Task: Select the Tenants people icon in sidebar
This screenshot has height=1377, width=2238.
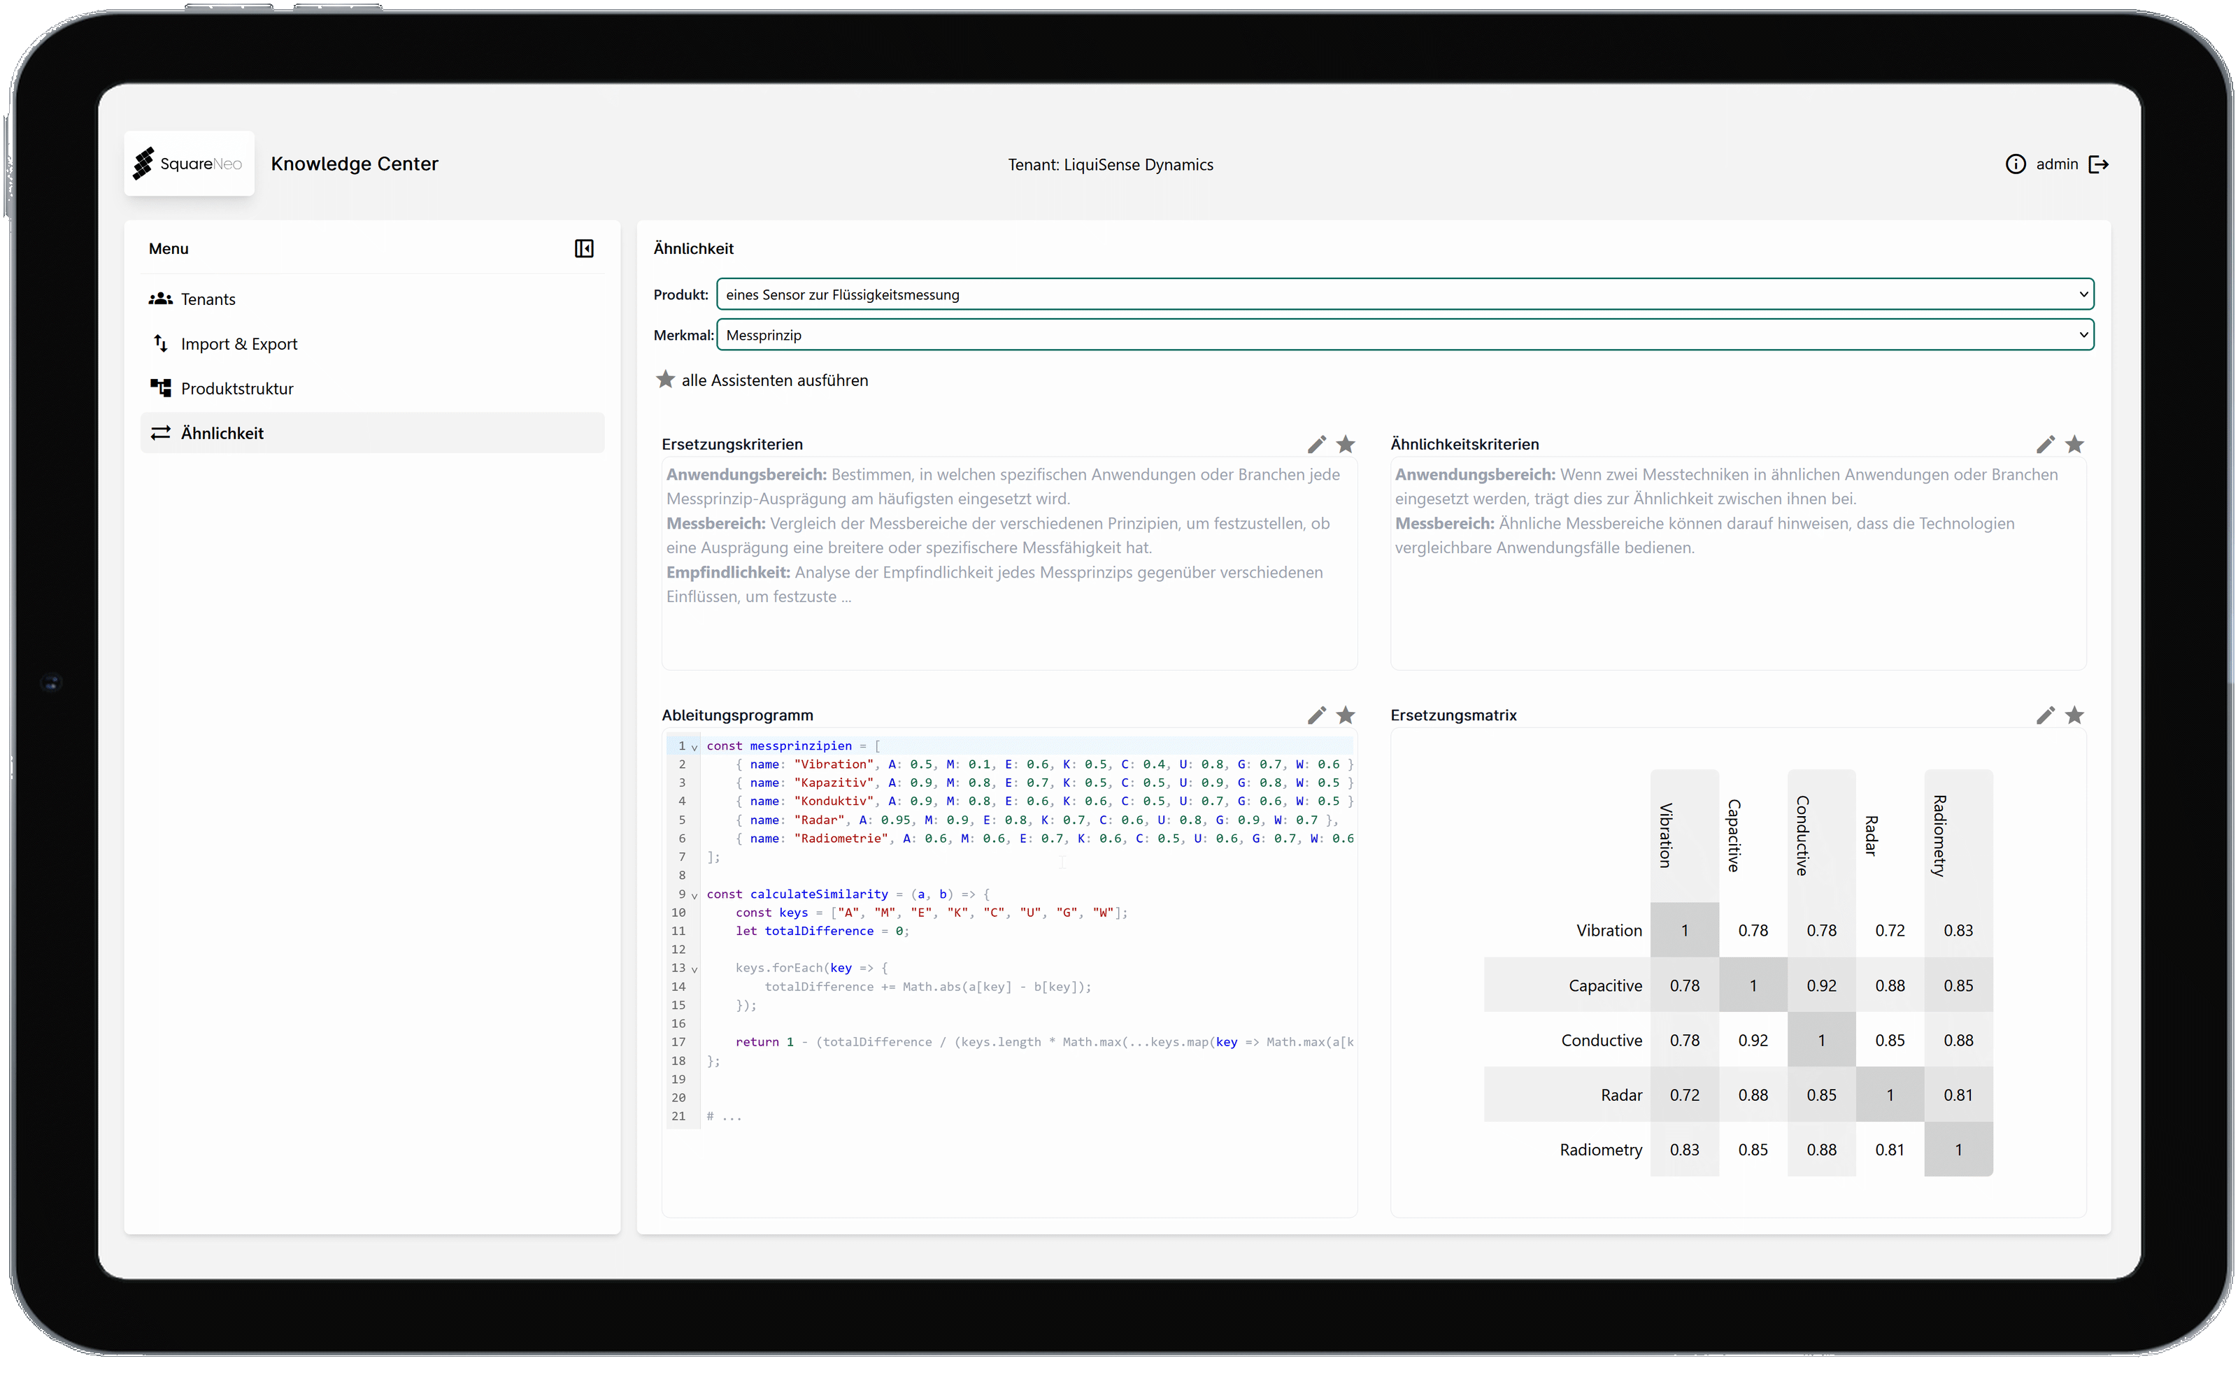Action: click(160, 298)
